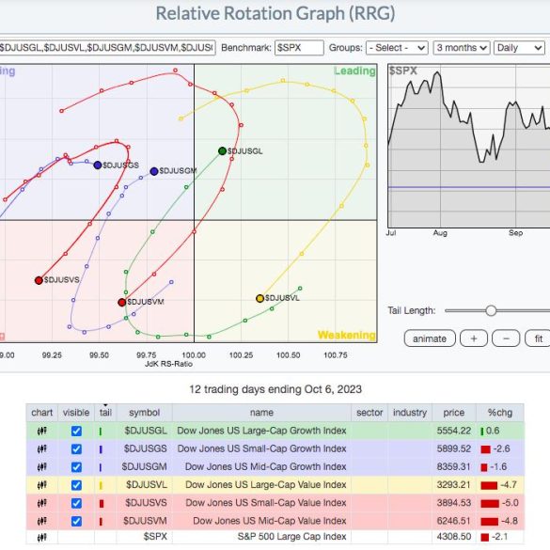
Task: Click the plus zoom-in button
Action: pos(474,338)
